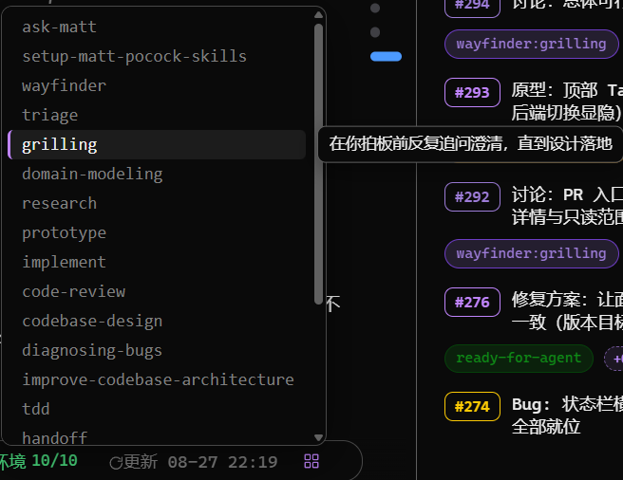
Task: Click the ready-for-agent label
Action: (x=519, y=359)
